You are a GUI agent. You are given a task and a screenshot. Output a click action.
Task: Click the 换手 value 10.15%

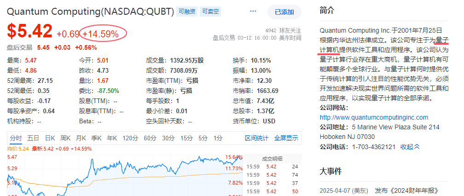(261, 61)
